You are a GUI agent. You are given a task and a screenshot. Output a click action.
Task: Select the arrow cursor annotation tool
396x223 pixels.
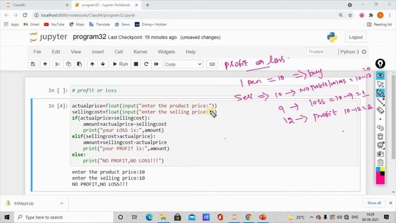380,84
